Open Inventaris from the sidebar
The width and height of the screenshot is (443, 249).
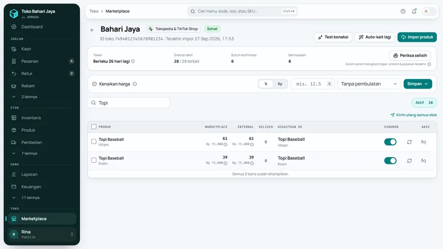[x=42, y=118]
